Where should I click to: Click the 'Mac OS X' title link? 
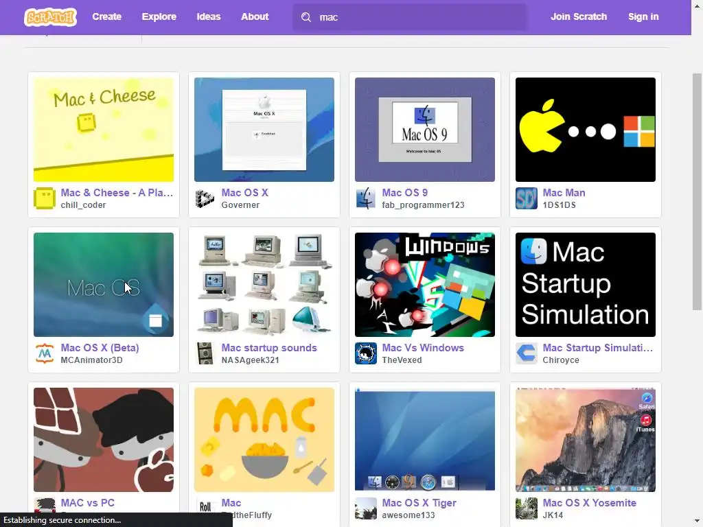(x=245, y=193)
